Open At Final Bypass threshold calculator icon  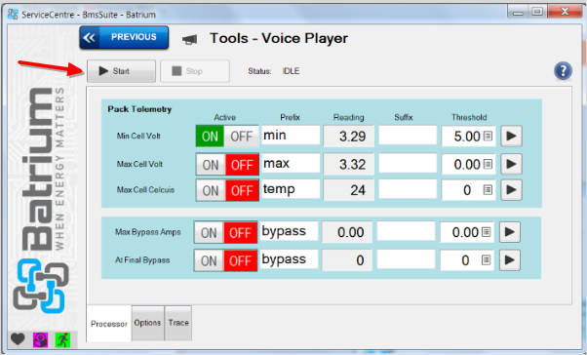(x=486, y=259)
